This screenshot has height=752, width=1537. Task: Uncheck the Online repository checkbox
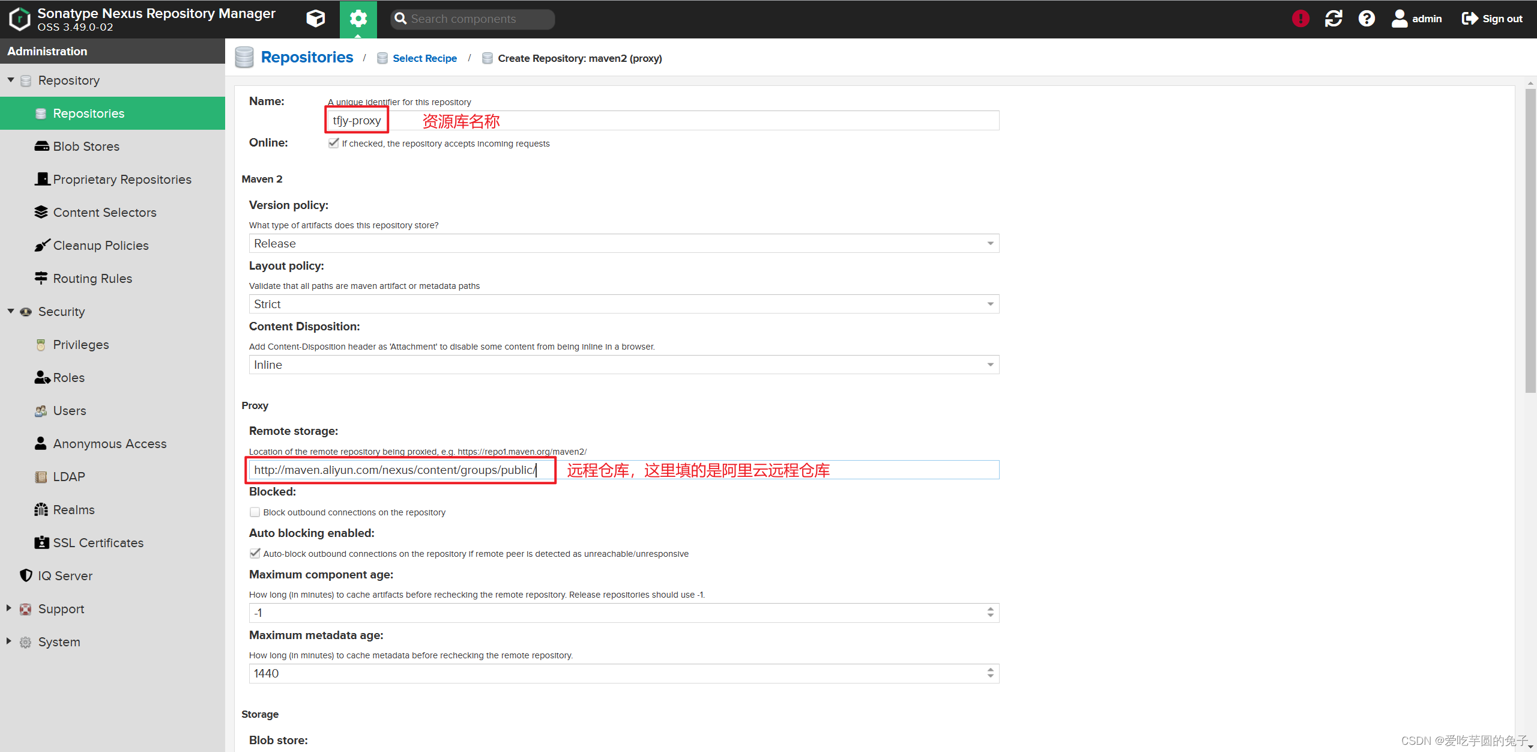click(333, 144)
